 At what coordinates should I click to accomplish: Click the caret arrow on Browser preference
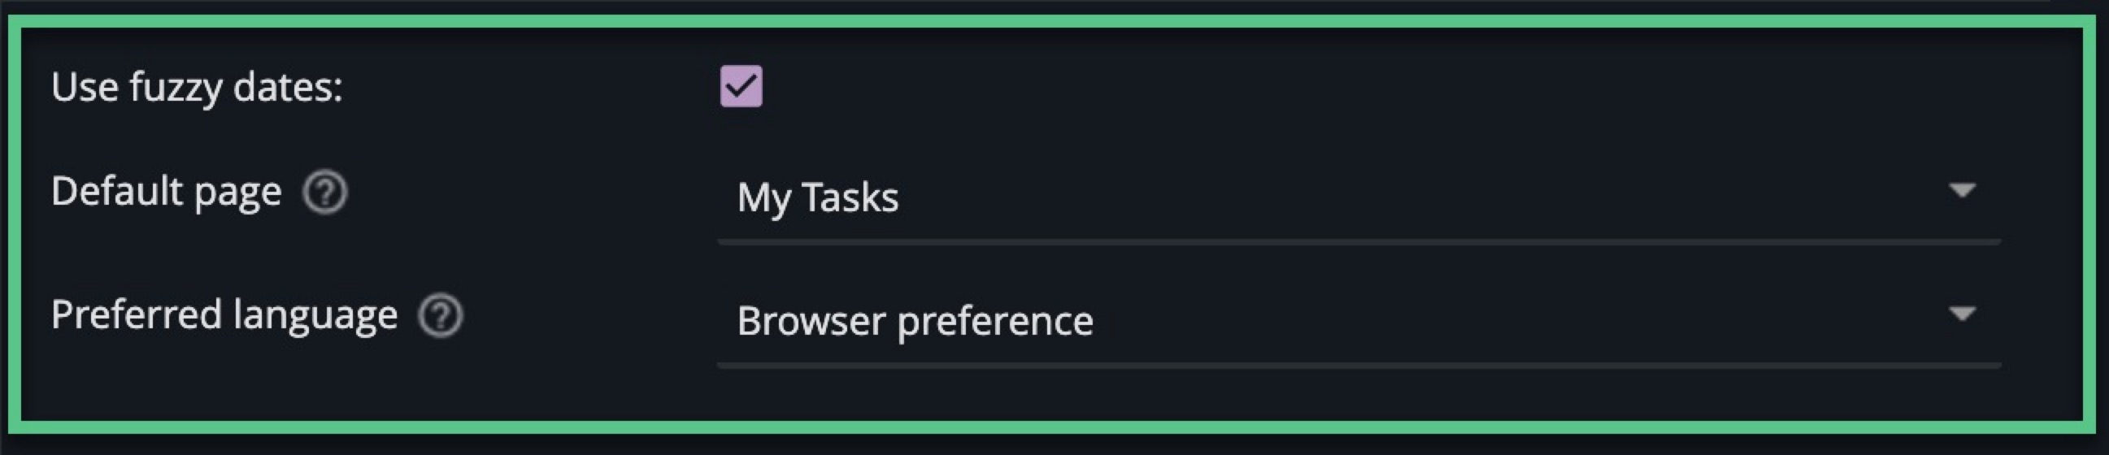[x=1962, y=314]
